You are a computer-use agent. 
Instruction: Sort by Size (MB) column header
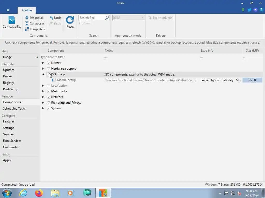(x=252, y=51)
